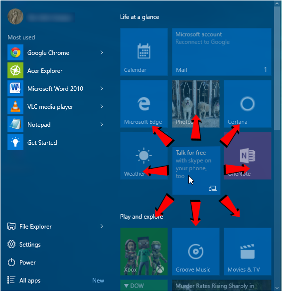
Task: Open the Photos tile with dogs
Action: pos(196,104)
